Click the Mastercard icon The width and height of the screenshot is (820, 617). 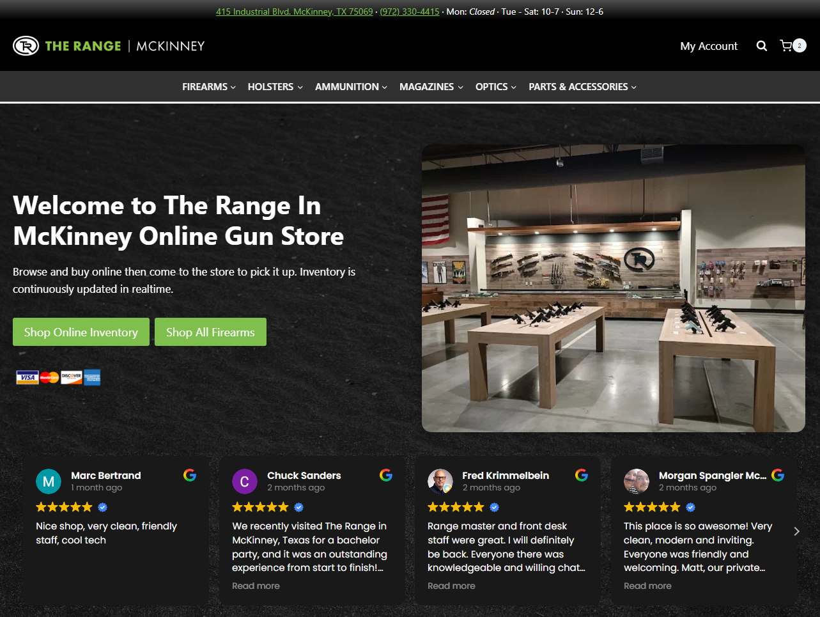coord(49,377)
